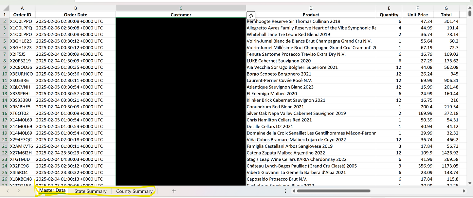Select order ID cell XT6QT02

[x=22, y=113]
